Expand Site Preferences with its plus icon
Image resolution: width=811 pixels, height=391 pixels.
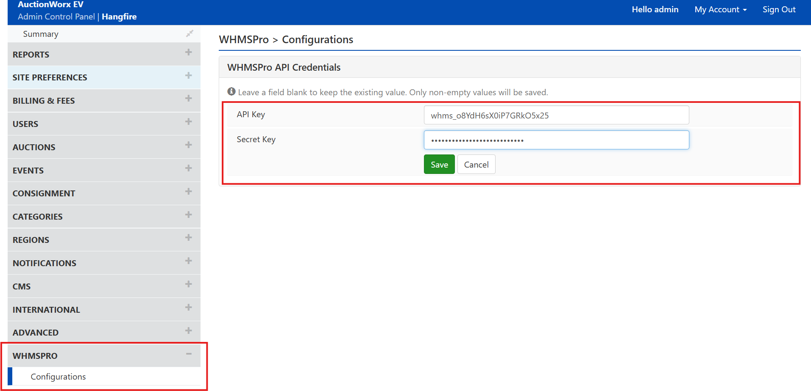point(189,75)
